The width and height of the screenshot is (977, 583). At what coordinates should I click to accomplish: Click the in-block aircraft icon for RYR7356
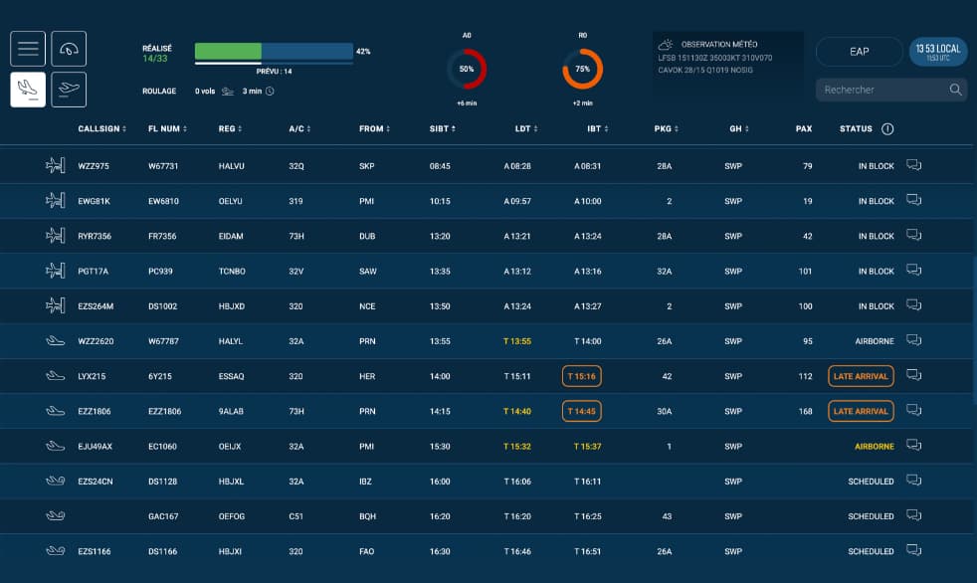(56, 236)
